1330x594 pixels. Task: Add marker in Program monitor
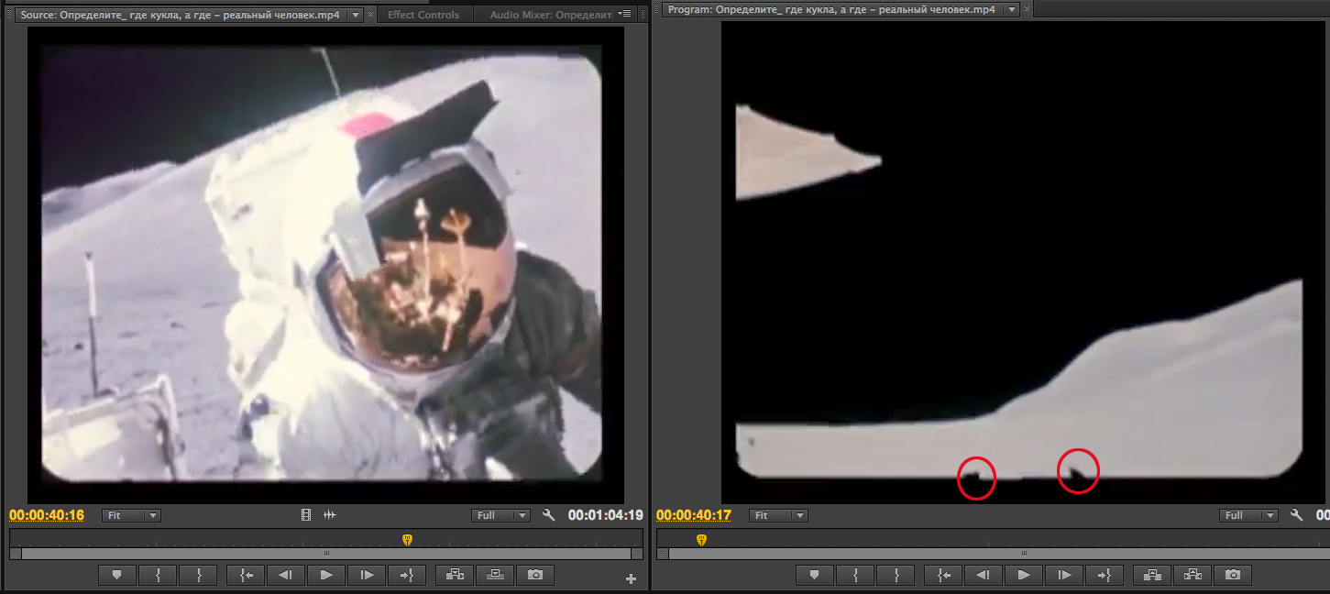814,575
